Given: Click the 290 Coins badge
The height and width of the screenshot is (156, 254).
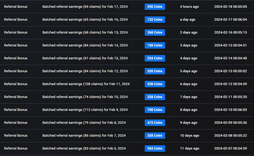Looking at the screenshot, I should (x=155, y=7).
